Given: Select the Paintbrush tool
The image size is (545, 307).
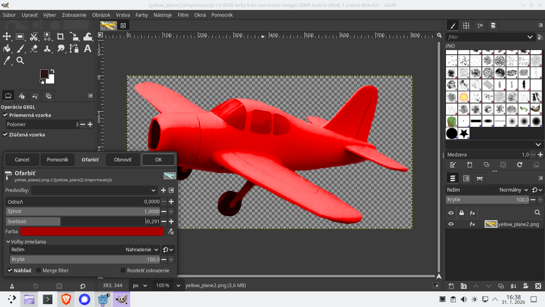Looking at the screenshot, I should point(21,48).
